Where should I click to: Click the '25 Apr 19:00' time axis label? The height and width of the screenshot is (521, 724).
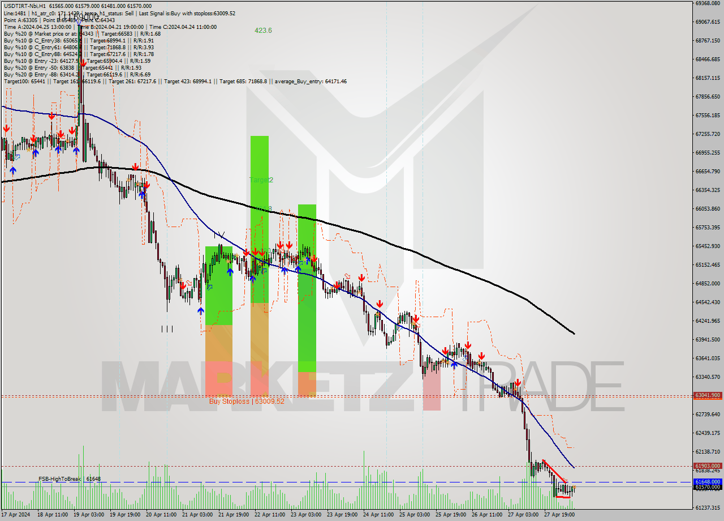450,515
